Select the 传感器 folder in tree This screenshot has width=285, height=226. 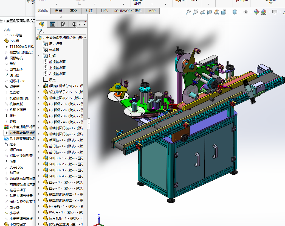pyautogui.click(x=54, y=50)
